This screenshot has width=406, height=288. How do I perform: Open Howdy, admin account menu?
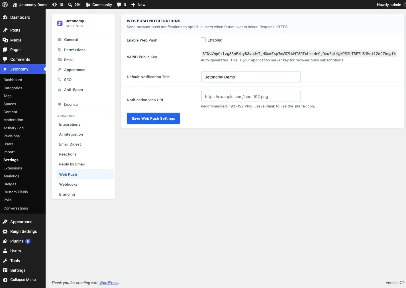(x=389, y=5)
